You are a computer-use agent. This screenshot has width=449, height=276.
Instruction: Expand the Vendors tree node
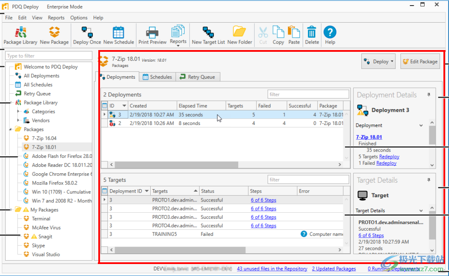tap(18, 120)
